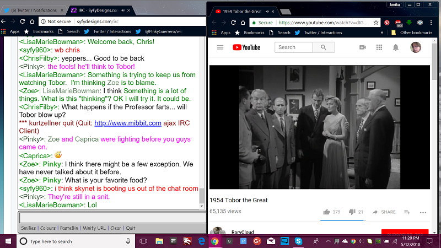Launch Skype from the taskbar
This screenshot has width=441, height=248.
[298, 241]
